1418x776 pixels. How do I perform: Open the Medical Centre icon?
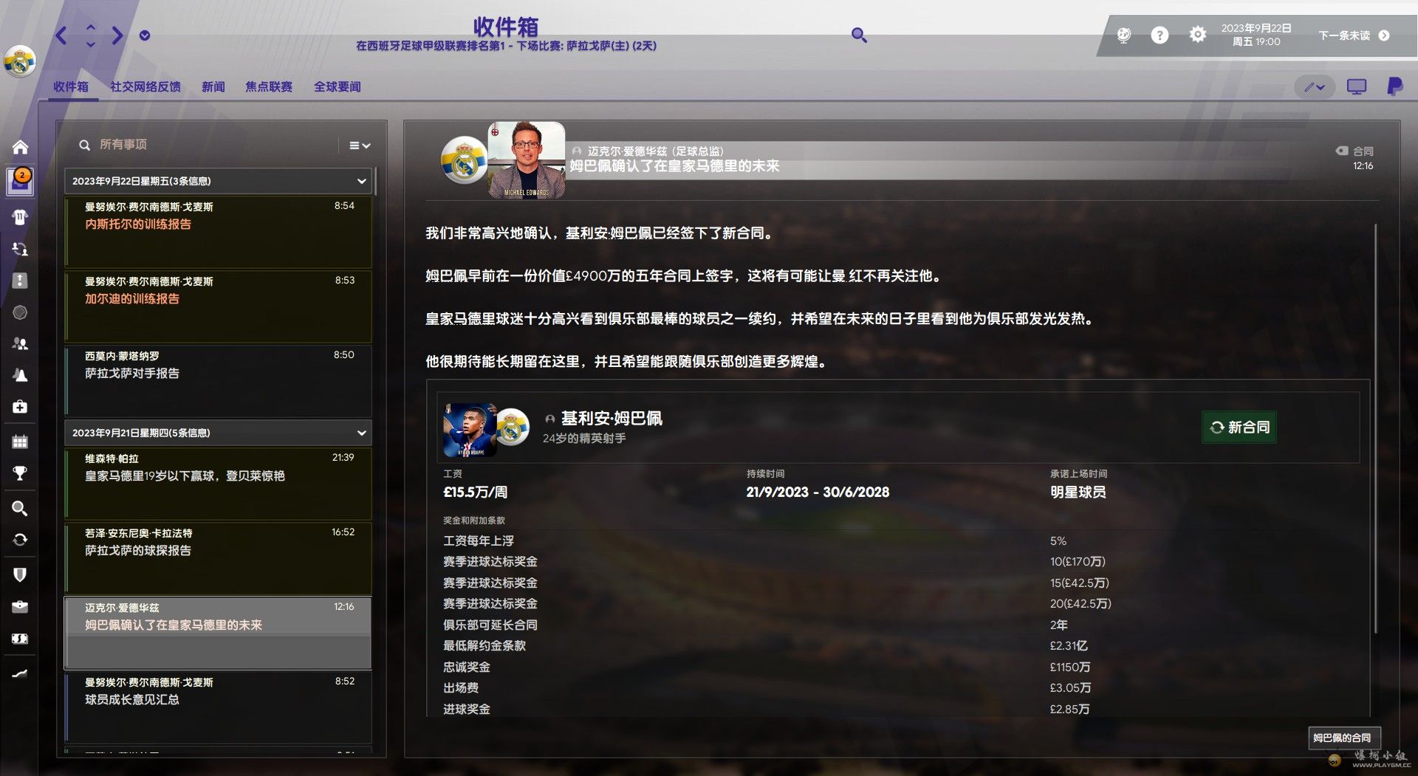20,407
